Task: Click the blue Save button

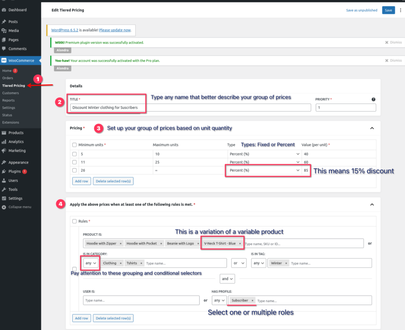Action: 388,10
